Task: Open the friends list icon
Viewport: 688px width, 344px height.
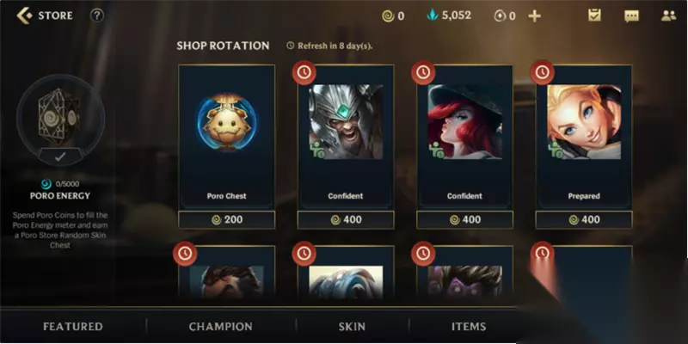Action: [x=668, y=15]
